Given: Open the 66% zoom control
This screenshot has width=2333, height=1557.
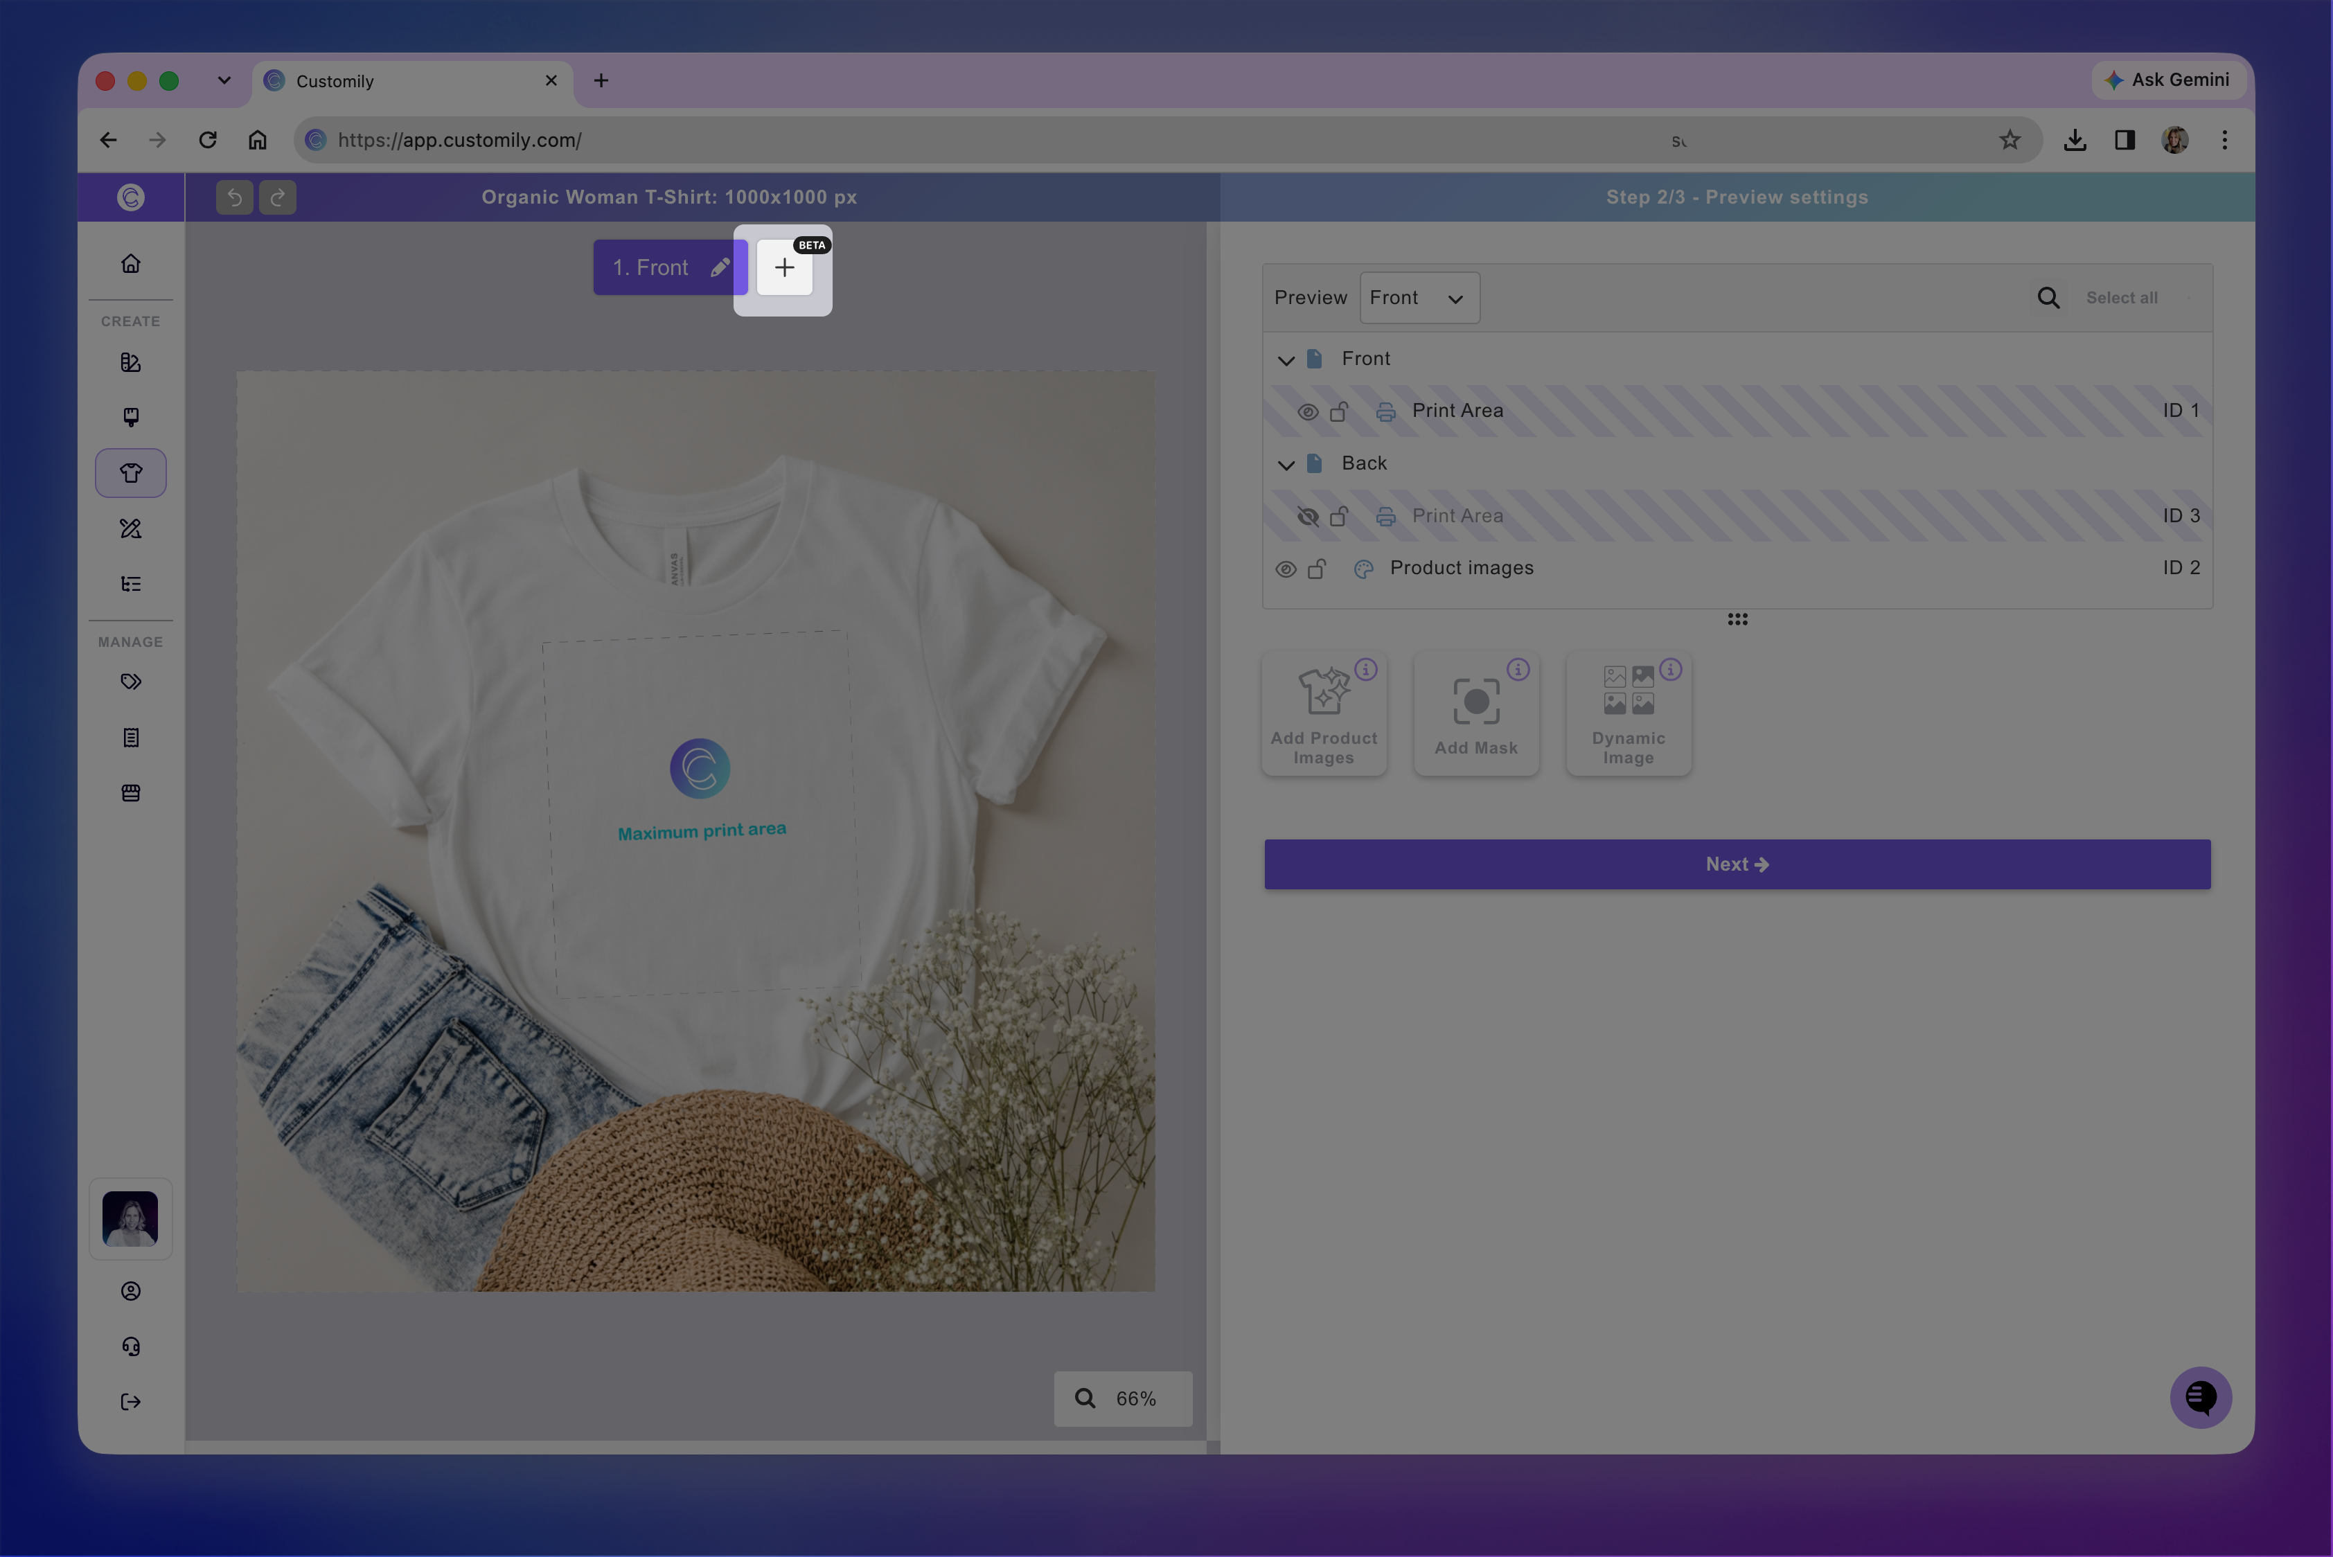Looking at the screenshot, I should [x=1122, y=1398].
